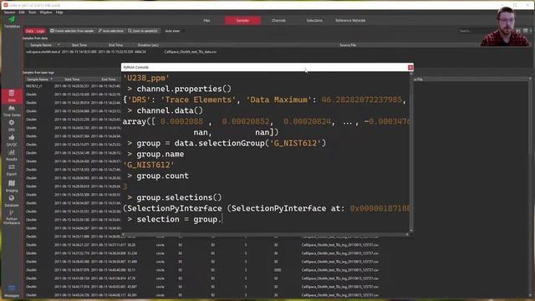The image size is (535, 301).
Task: Open the Results chart sidebar icon
Action: [12, 155]
